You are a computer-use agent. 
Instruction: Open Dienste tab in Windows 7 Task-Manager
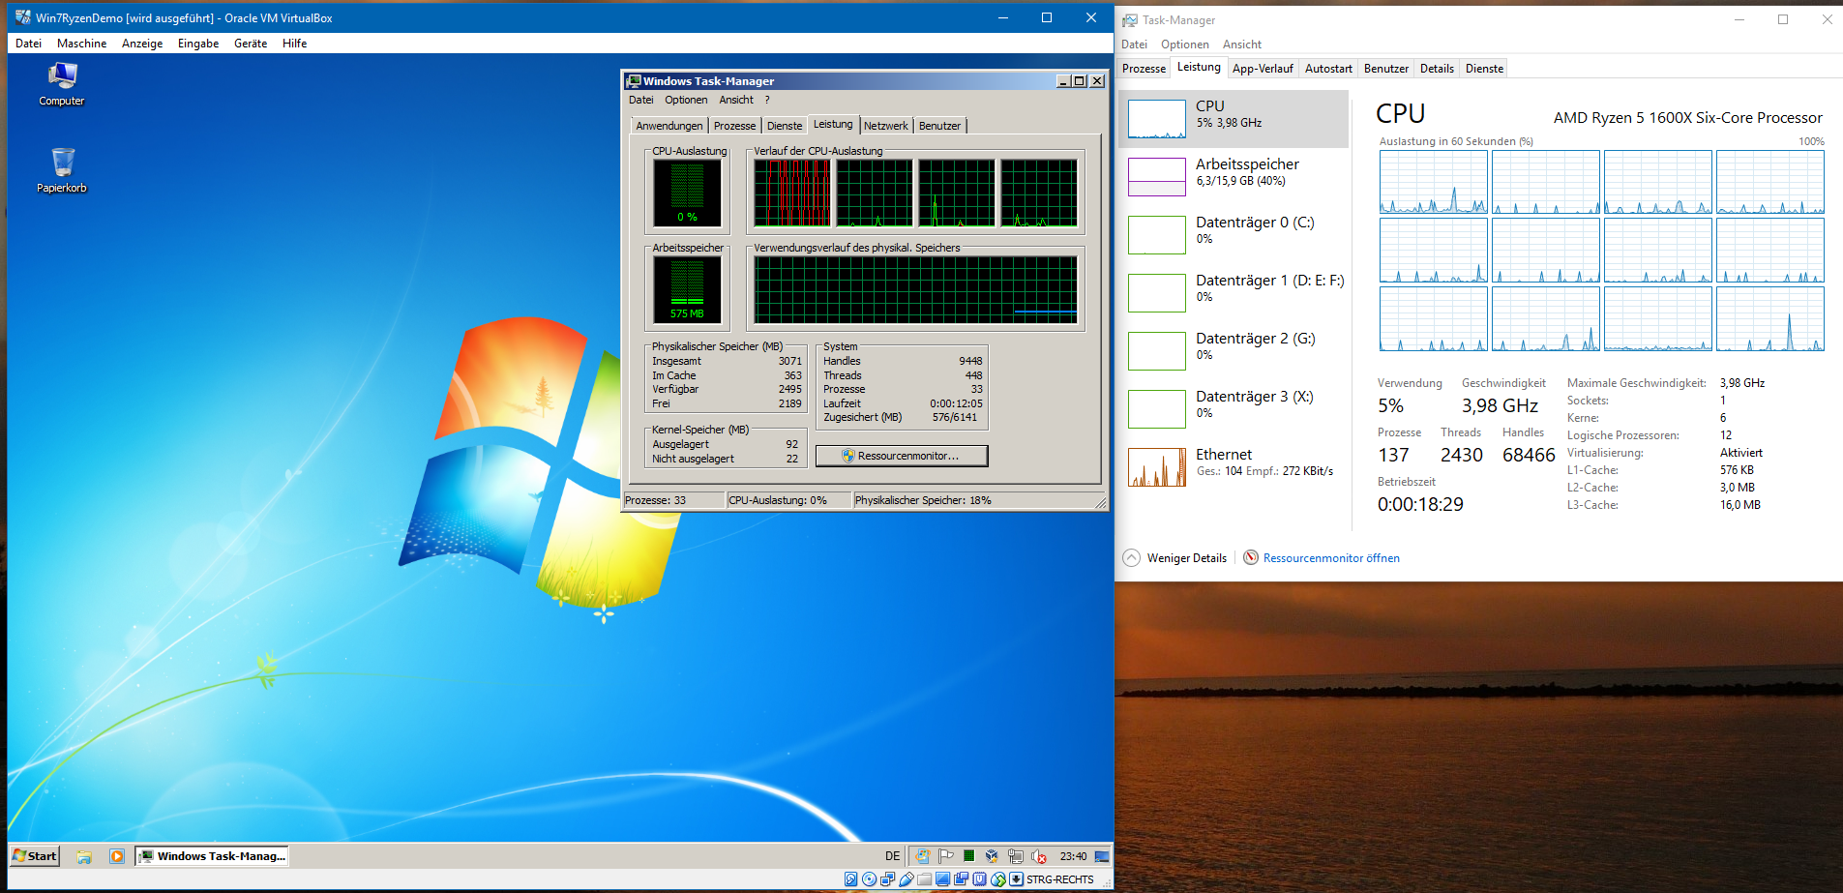click(x=785, y=126)
